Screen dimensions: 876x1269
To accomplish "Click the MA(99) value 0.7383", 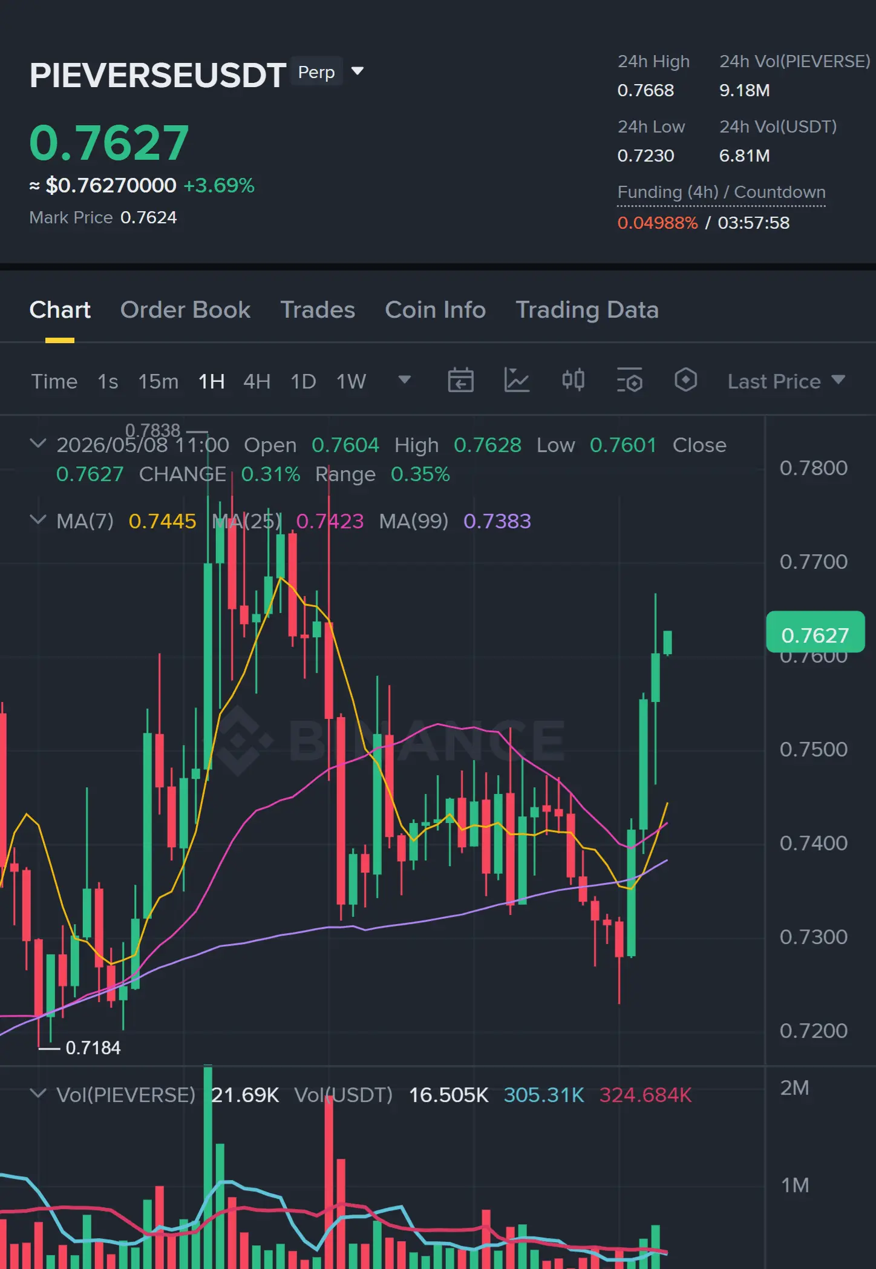I will click(497, 521).
